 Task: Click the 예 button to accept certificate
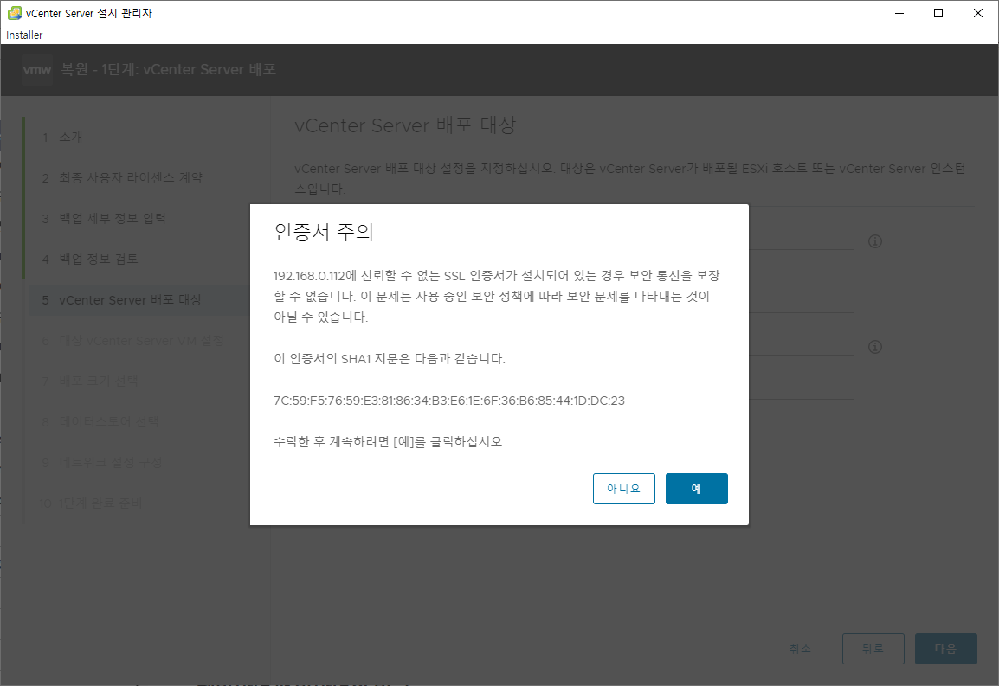tap(696, 489)
